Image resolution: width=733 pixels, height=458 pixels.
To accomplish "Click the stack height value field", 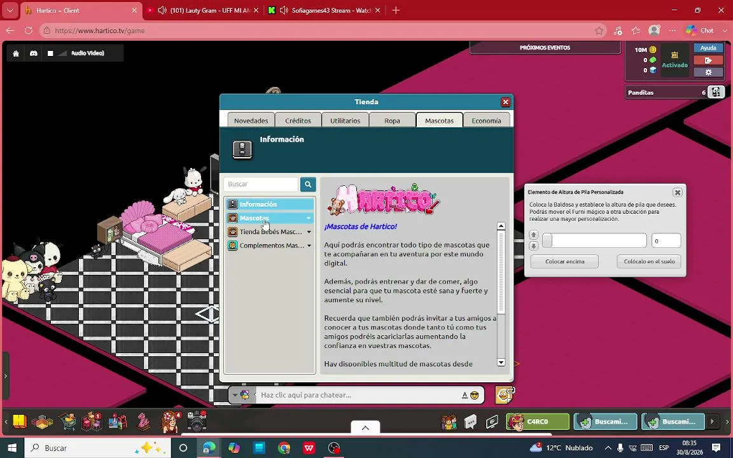I will 666,240.
